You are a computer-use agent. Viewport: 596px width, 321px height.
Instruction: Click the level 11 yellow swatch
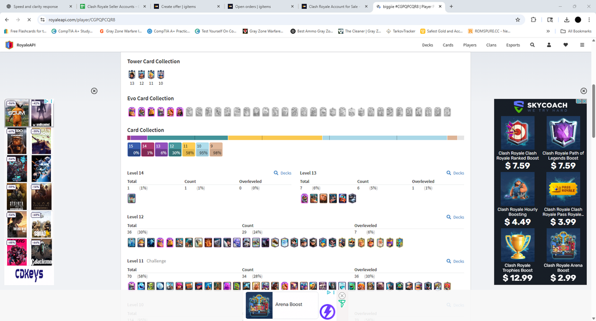coord(188,149)
